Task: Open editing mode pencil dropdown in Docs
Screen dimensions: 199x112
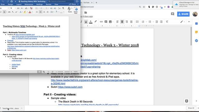Action: click(x=183, y=22)
